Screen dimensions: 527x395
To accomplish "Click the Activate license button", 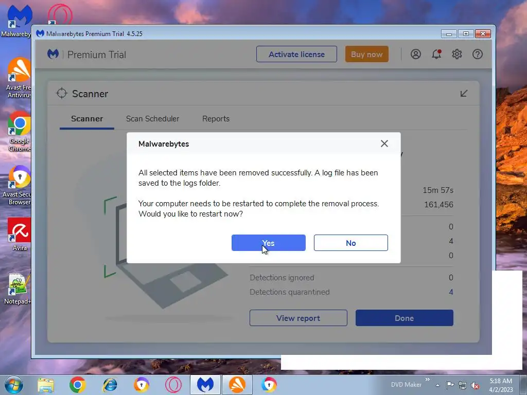I will (296, 55).
